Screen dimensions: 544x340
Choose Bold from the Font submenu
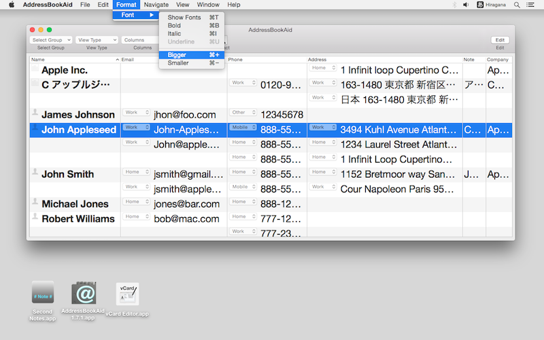coord(192,25)
